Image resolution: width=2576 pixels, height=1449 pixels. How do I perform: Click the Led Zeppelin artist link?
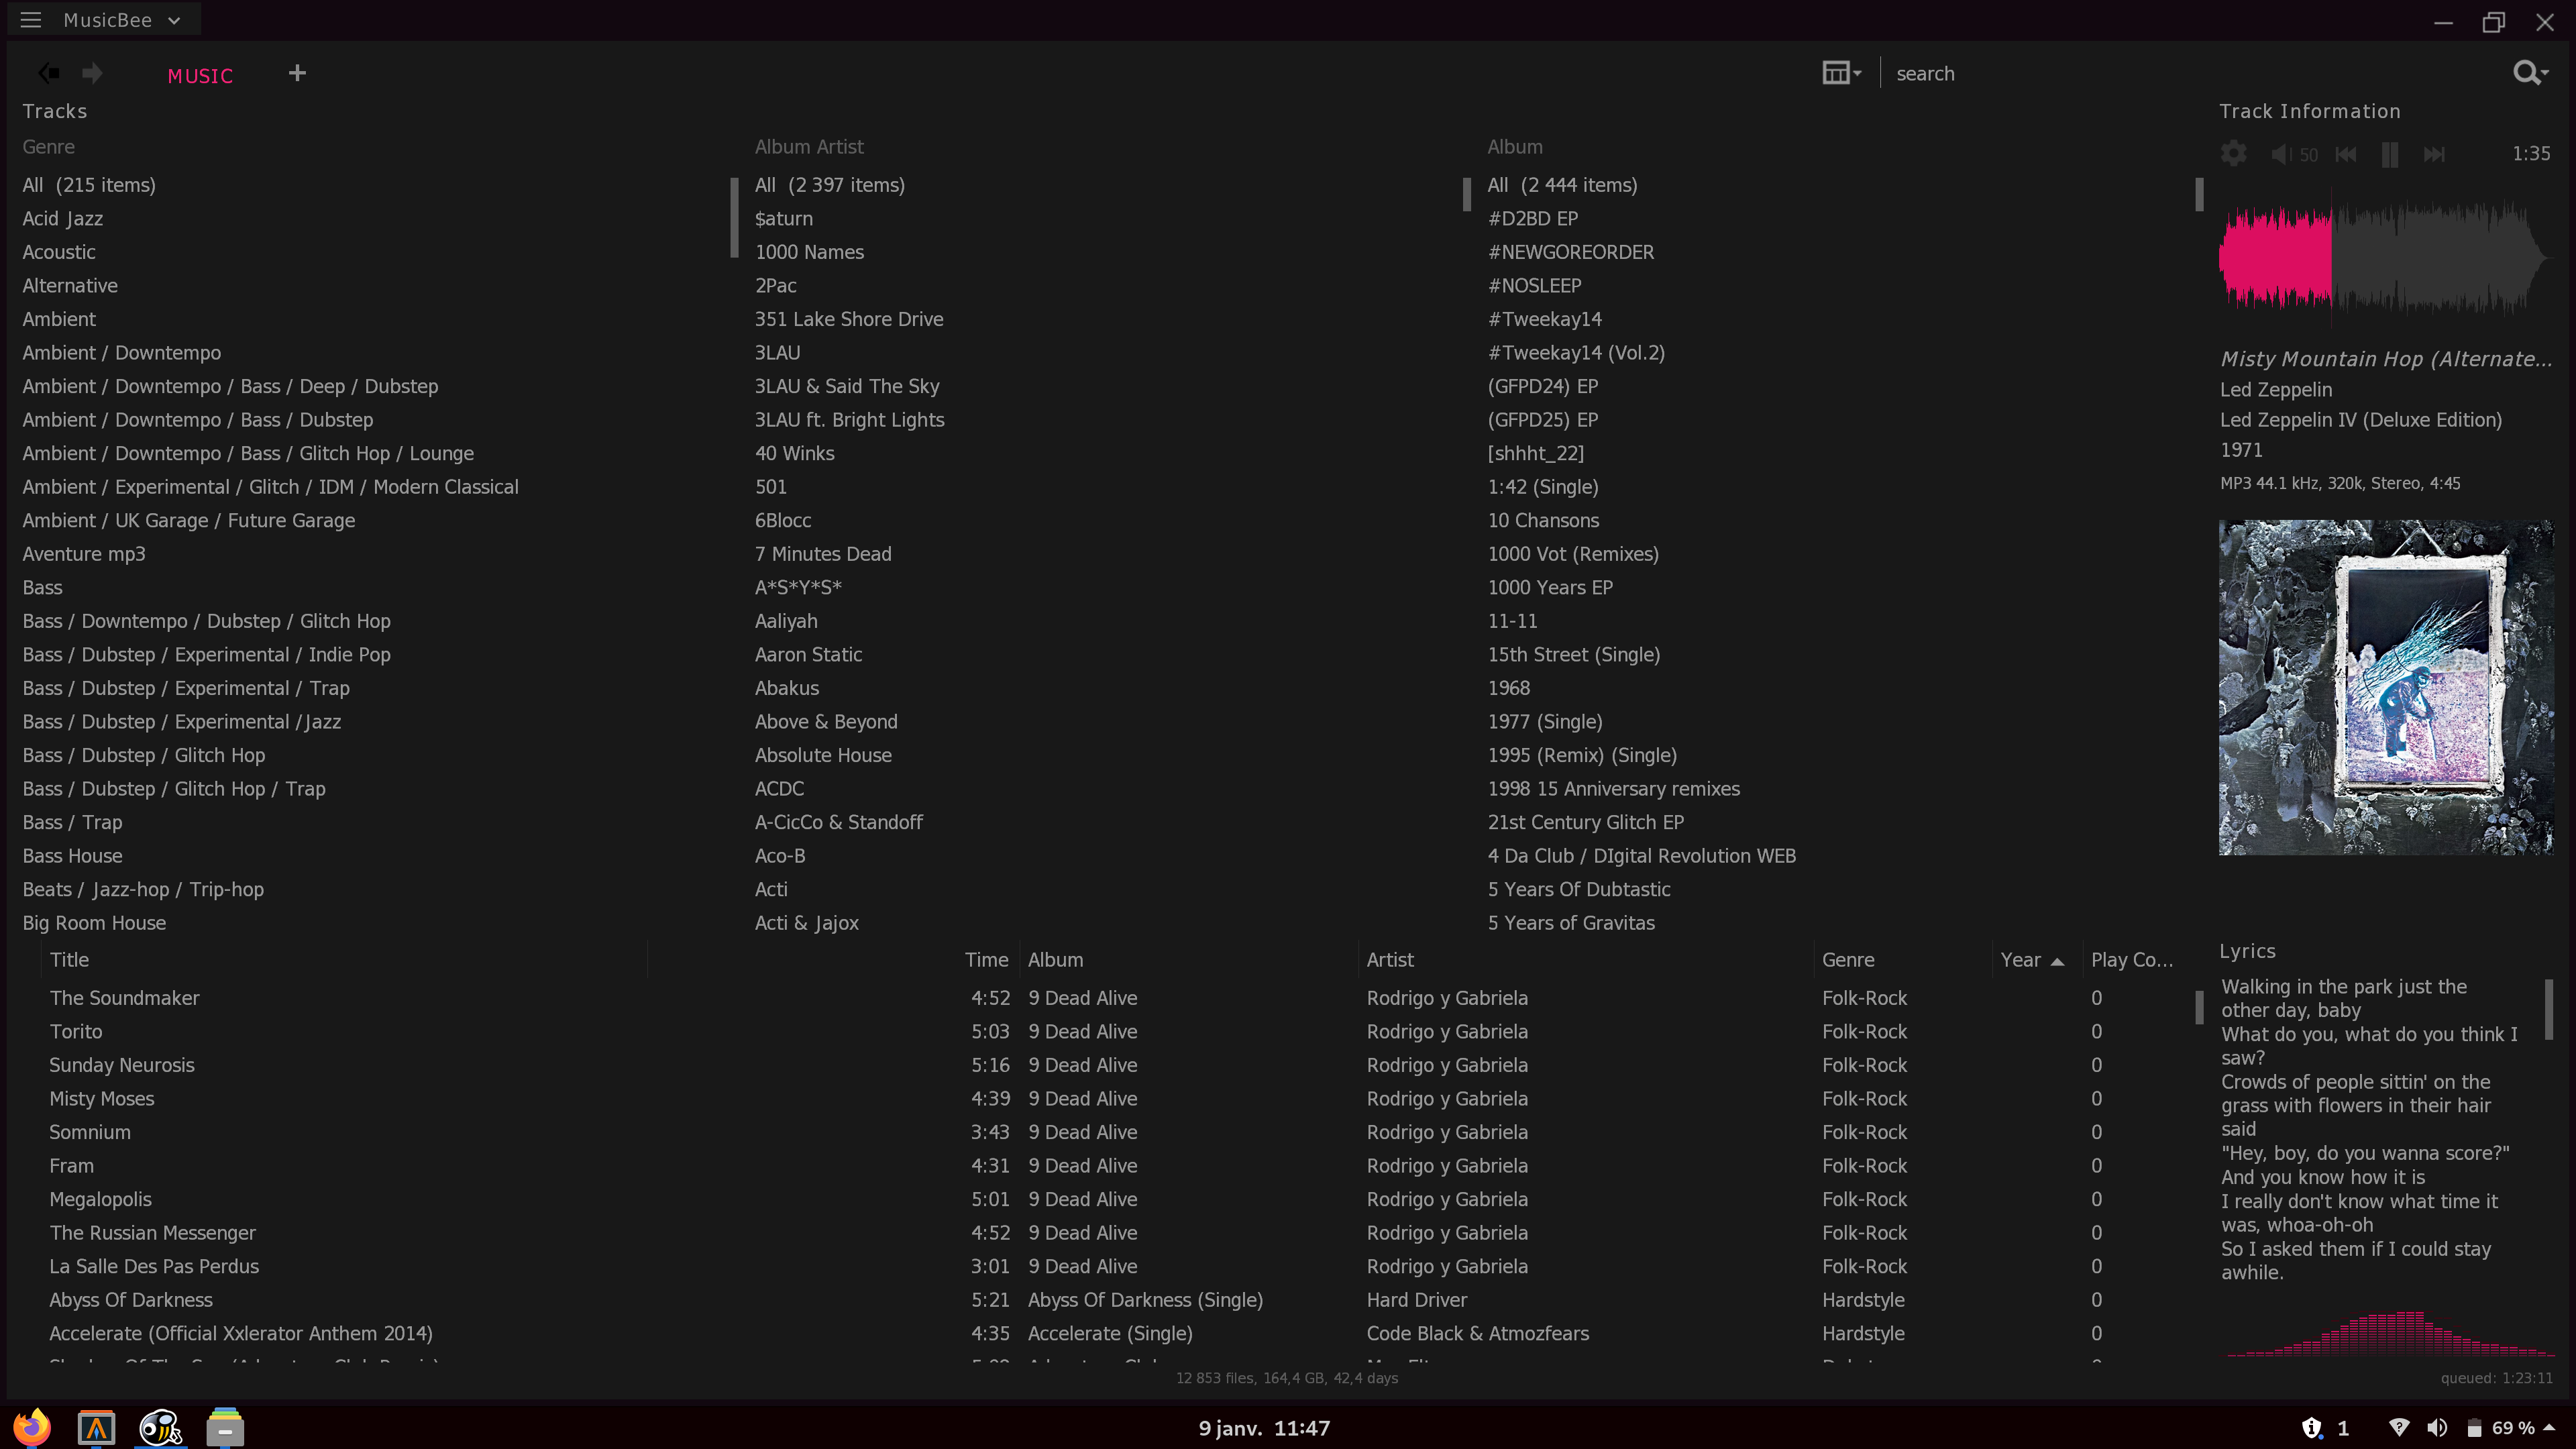point(2276,390)
